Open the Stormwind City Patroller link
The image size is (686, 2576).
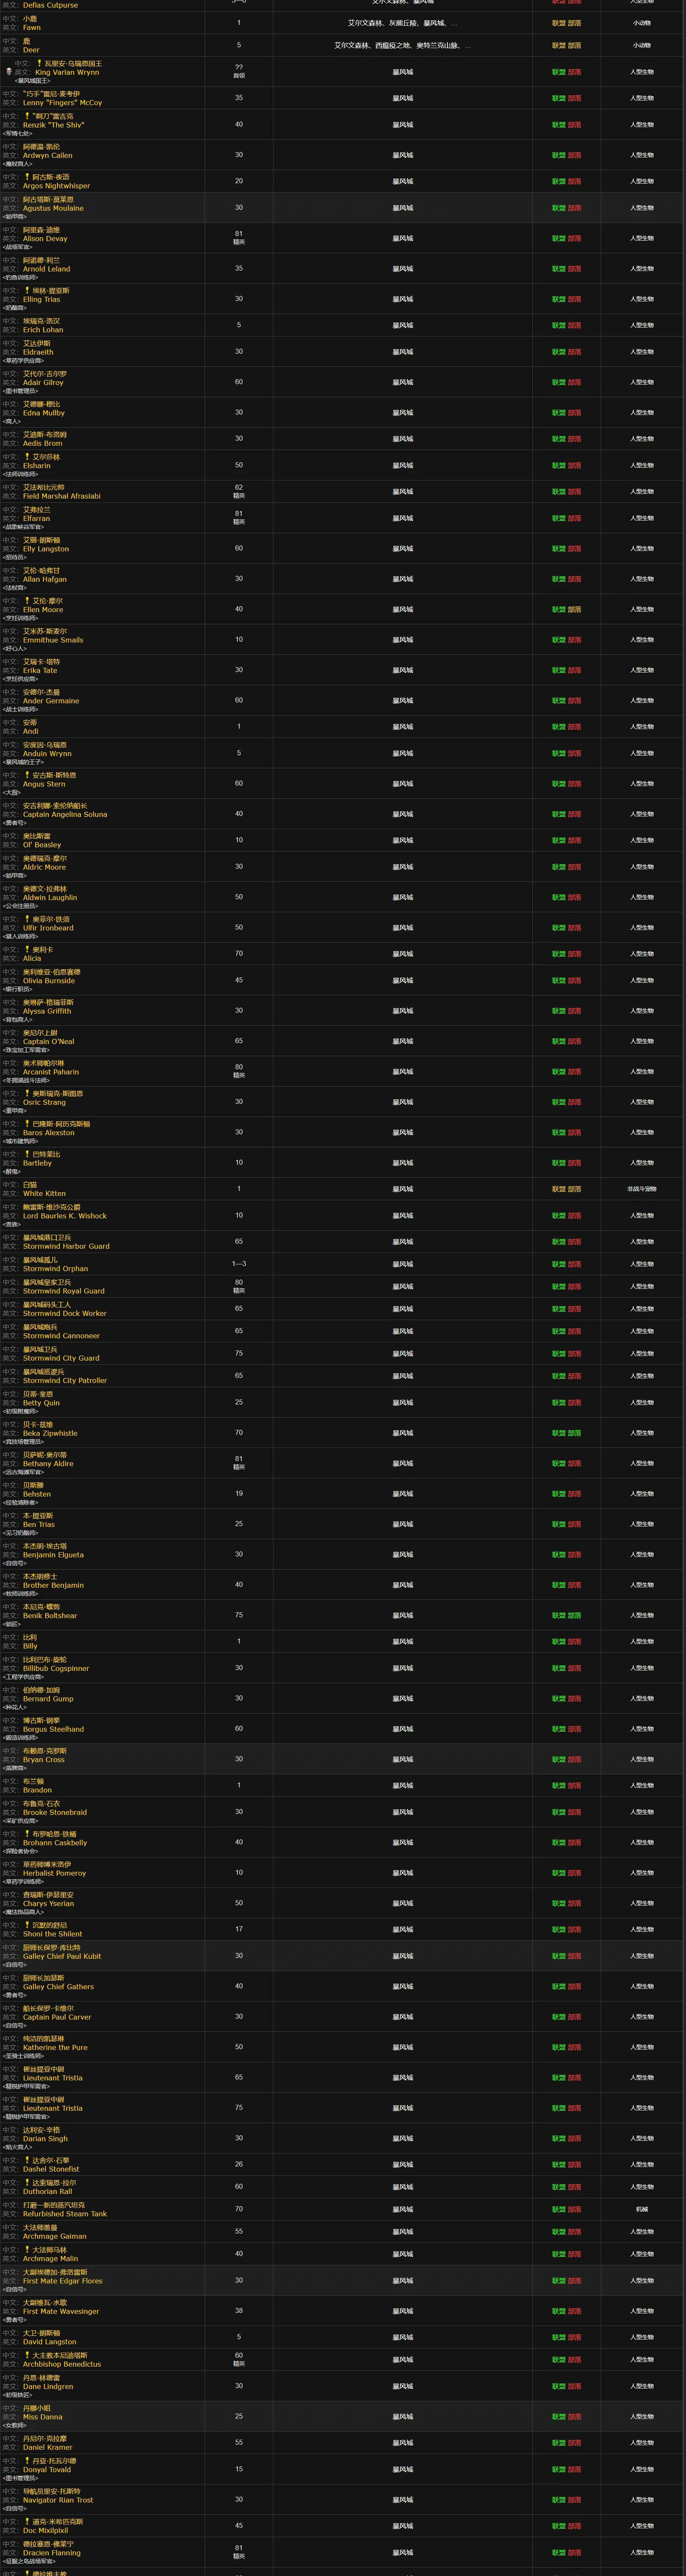pyautogui.click(x=65, y=1380)
